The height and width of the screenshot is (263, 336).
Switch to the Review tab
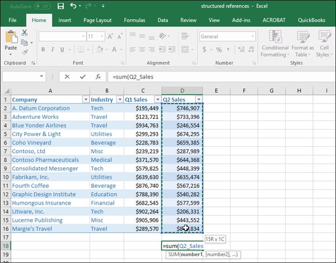(188, 20)
